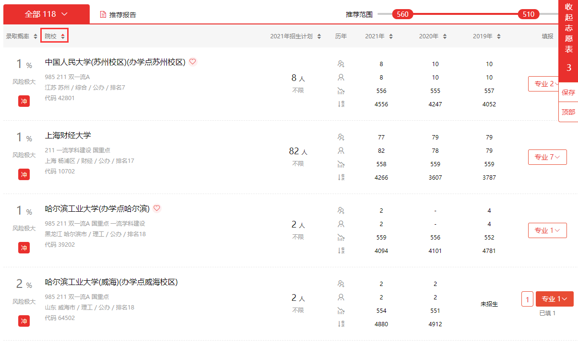
Task: Expand 专业 1 for 哈尔滨工业大学(办学点哈尔滨)
Action: [547, 230]
